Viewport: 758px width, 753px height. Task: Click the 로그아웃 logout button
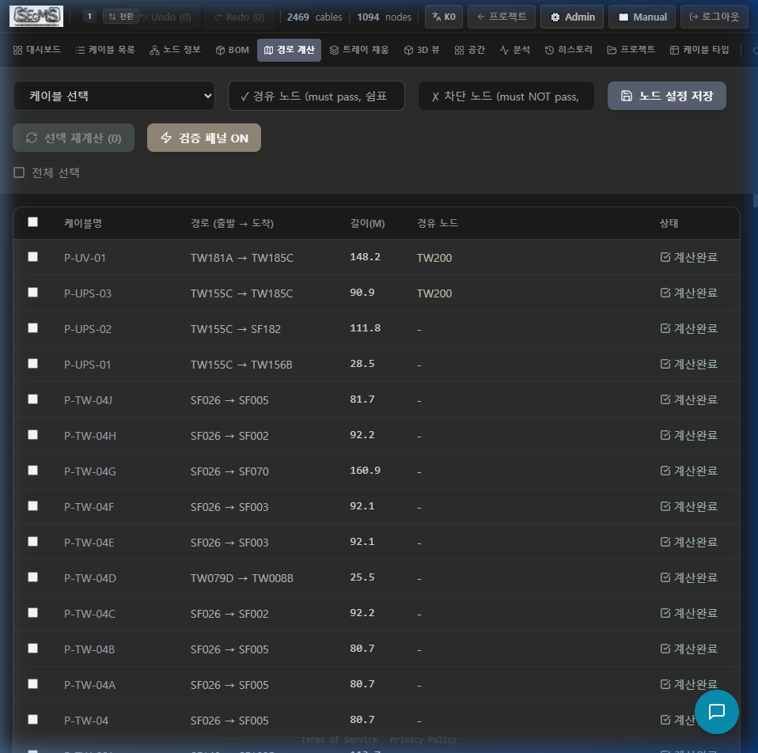click(x=714, y=17)
